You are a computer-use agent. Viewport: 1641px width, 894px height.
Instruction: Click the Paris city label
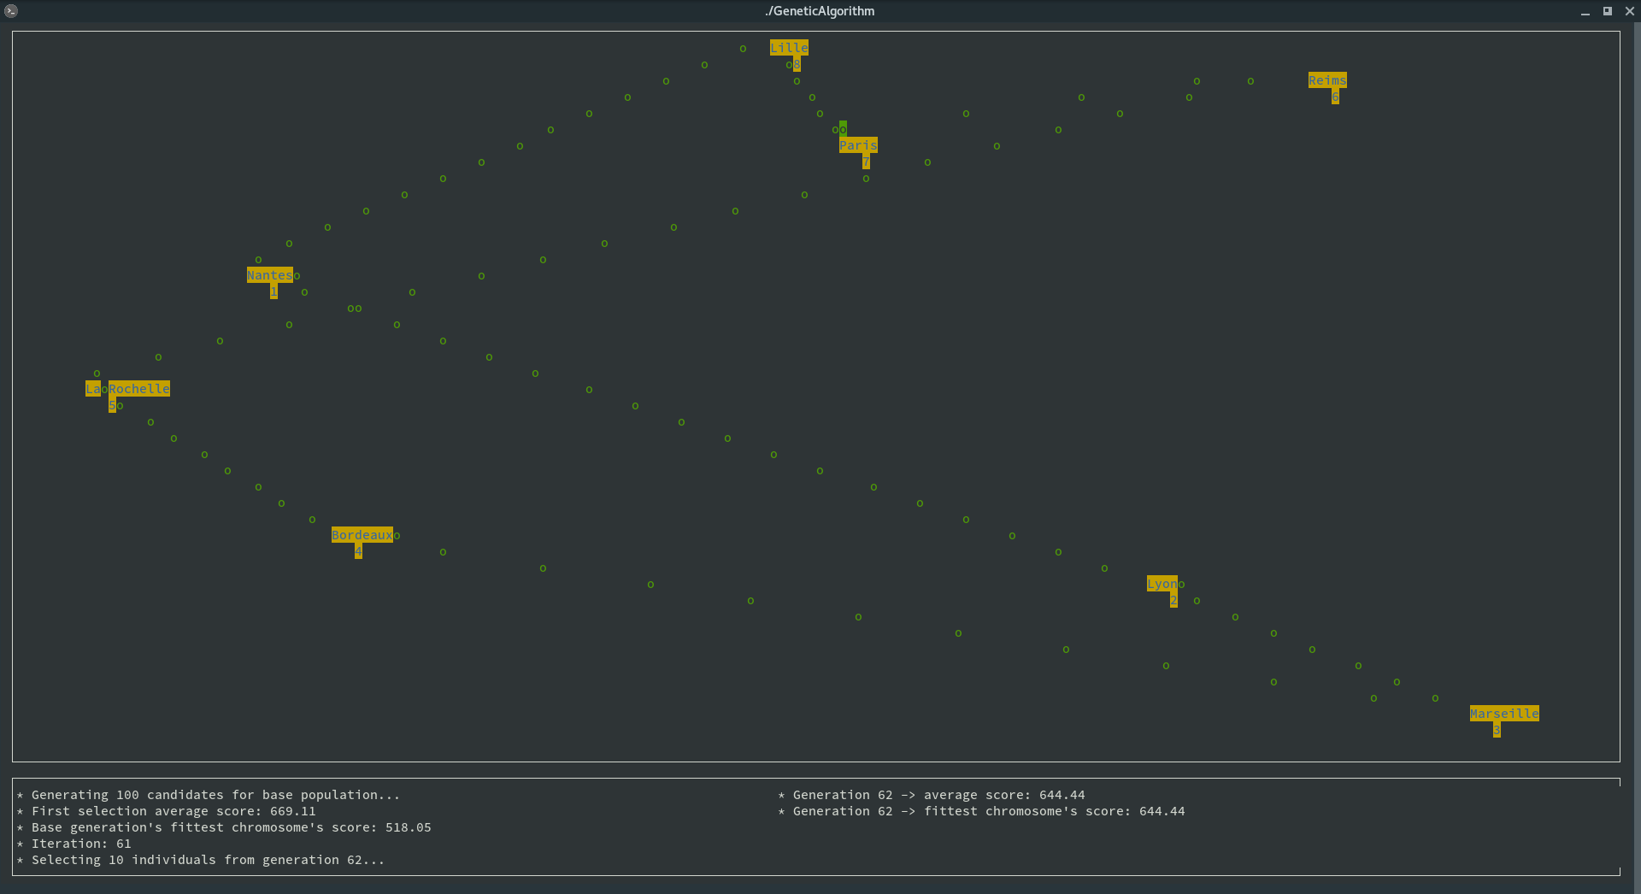tap(858, 145)
